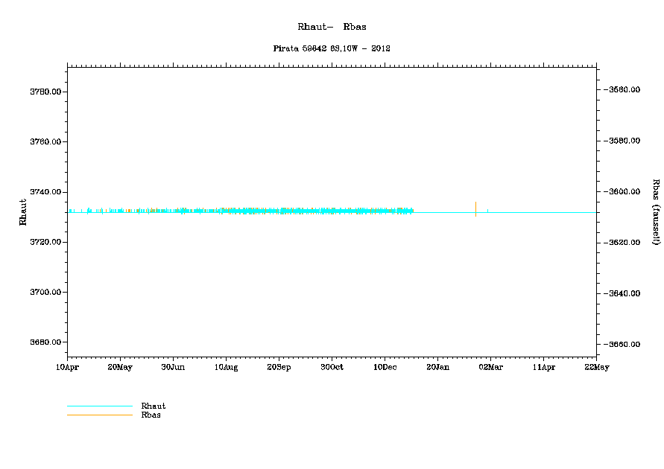Click the Rhaut legend line sample

[99, 406]
